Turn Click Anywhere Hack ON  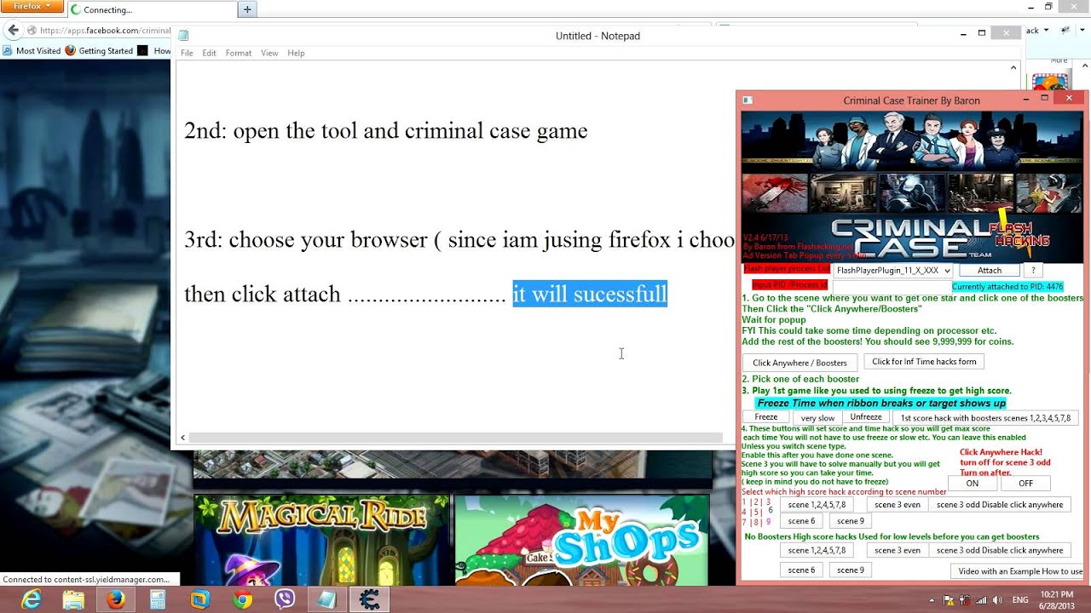coord(973,483)
